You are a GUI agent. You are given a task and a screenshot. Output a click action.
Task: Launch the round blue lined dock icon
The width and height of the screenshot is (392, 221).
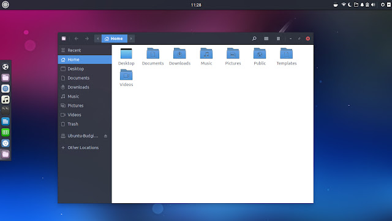click(x=6, y=88)
